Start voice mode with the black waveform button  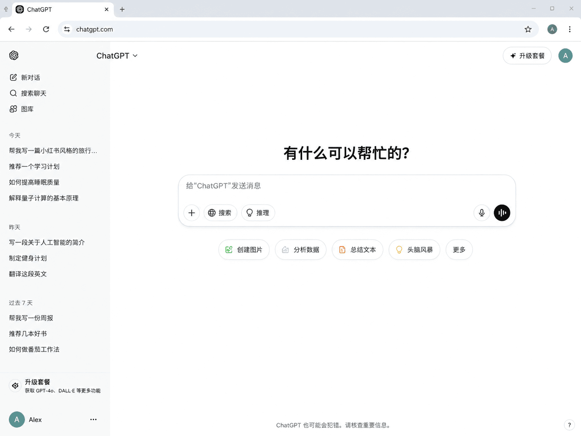(502, 213)
